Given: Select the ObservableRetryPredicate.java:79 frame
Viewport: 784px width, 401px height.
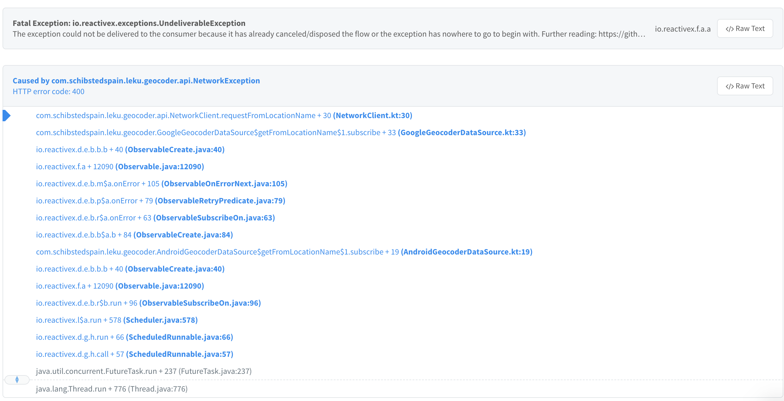Looking at the screenshot, I should point(160,200).
